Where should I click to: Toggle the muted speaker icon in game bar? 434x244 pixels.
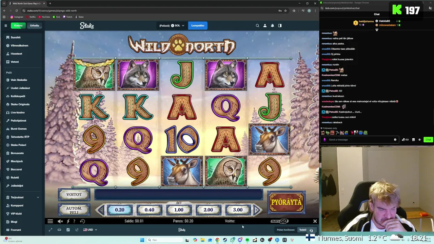60,221
